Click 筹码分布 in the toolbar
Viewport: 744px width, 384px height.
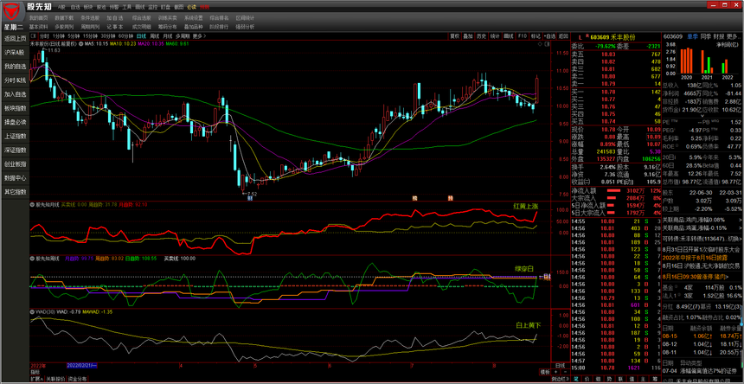[x=168, y=27]
